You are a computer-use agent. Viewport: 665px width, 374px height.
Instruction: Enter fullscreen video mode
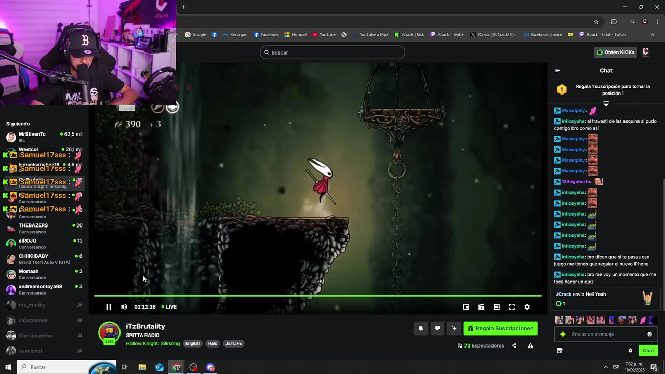pyautogui.click(x=512, y=307)
